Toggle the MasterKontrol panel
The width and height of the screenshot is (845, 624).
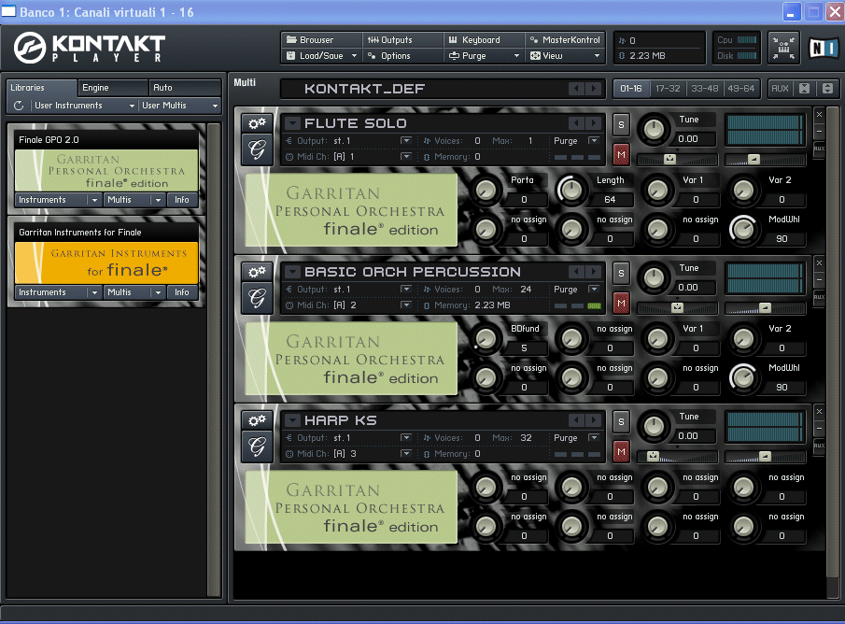pyautogui.click(x=564, y=40)
